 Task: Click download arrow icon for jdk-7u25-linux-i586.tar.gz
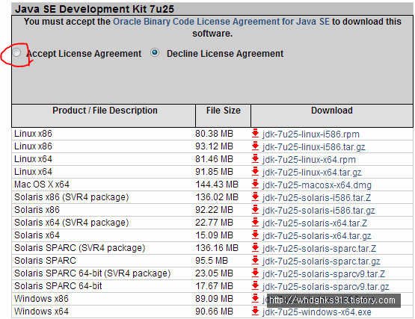pyautogui.click(x=255, y=146)
